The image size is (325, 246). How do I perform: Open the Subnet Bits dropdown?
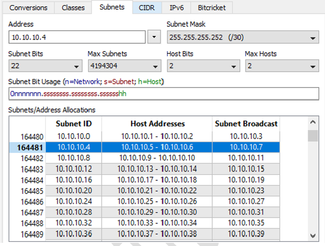click(45, 66)
